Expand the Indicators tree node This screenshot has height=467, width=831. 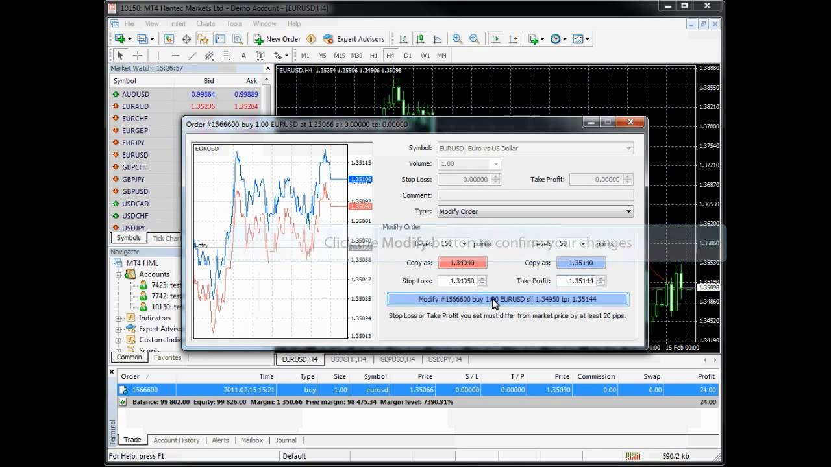[x=119, y=318]
